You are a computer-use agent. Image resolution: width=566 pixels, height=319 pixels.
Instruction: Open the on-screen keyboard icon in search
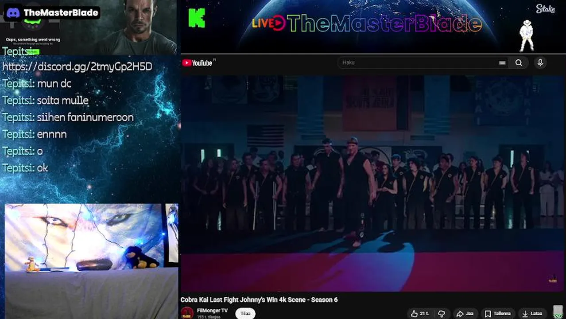point(502,63)
